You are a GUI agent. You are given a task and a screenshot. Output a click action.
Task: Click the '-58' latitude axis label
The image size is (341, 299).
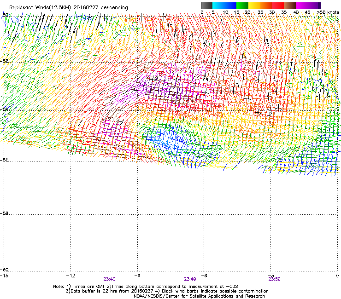click(x=4, y=213)
